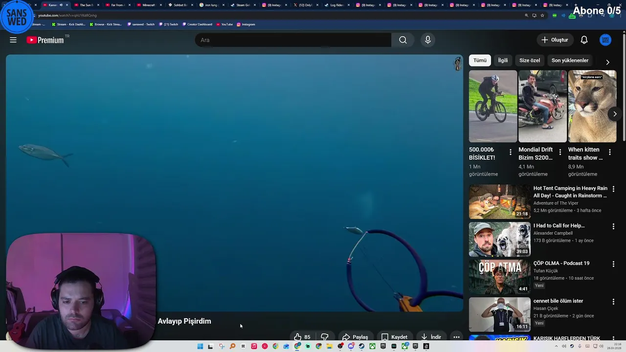
Task: Open options for I Had to Call for Help
Action: (x=613, y=226)
